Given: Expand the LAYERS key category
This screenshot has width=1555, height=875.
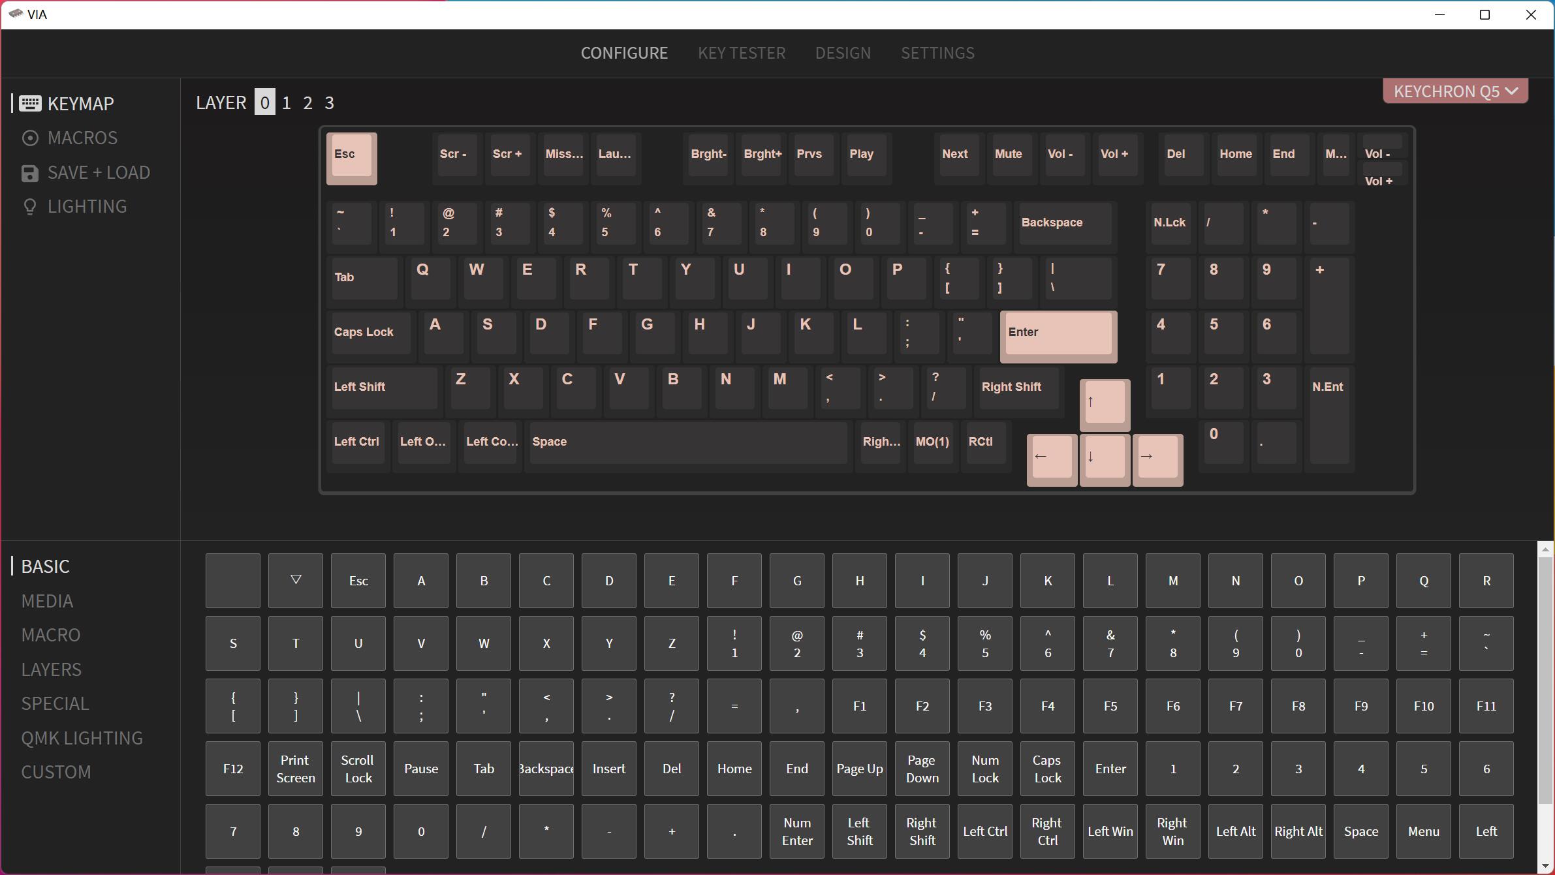Looking at the screenshot, I should (50, 668).
